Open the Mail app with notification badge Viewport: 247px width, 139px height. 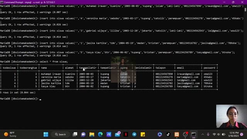(117, 134)
